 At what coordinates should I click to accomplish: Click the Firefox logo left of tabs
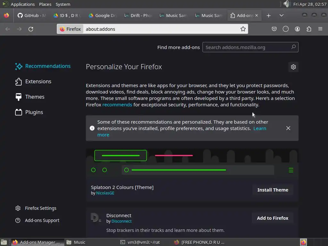point(6,15)
